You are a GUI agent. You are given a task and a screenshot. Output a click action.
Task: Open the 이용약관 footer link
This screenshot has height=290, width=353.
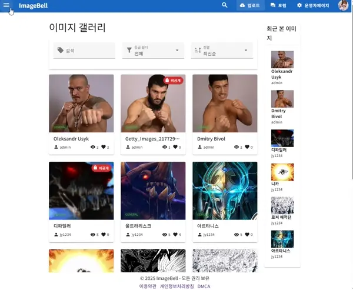(x=148, y=286)
